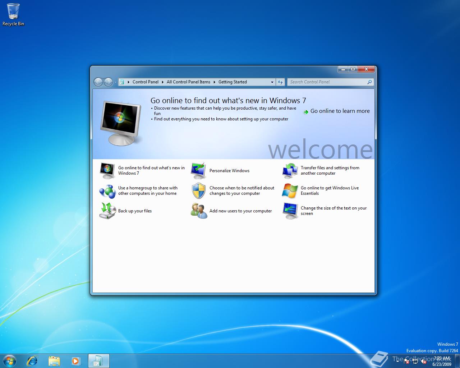Click the what's new in Windows 7 icon

[107, 171]
